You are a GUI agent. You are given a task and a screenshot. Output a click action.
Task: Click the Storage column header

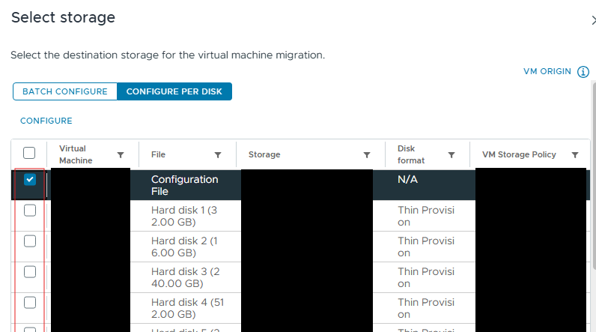coord(264,155)
